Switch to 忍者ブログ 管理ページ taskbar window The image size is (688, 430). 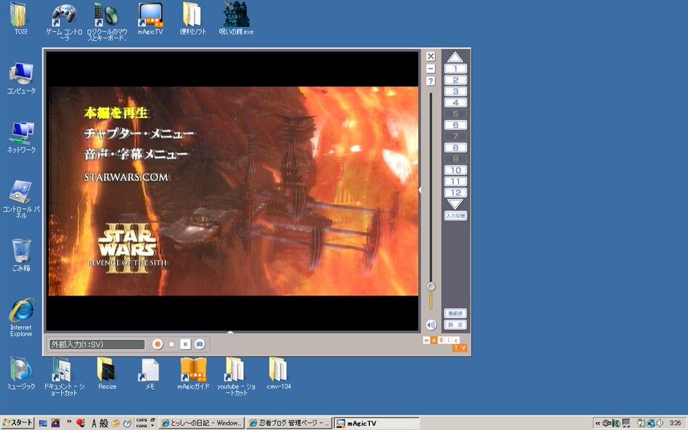(x=289, y=423)
